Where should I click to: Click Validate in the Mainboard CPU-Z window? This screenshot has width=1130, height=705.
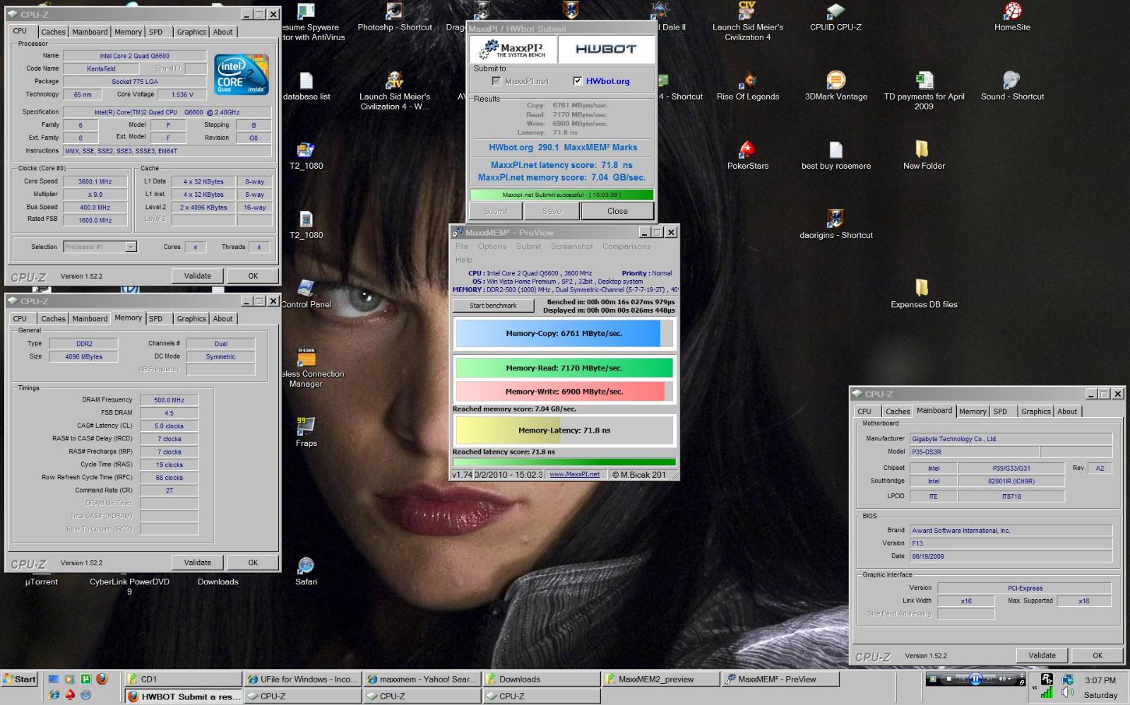click(x=1042, y=656)
